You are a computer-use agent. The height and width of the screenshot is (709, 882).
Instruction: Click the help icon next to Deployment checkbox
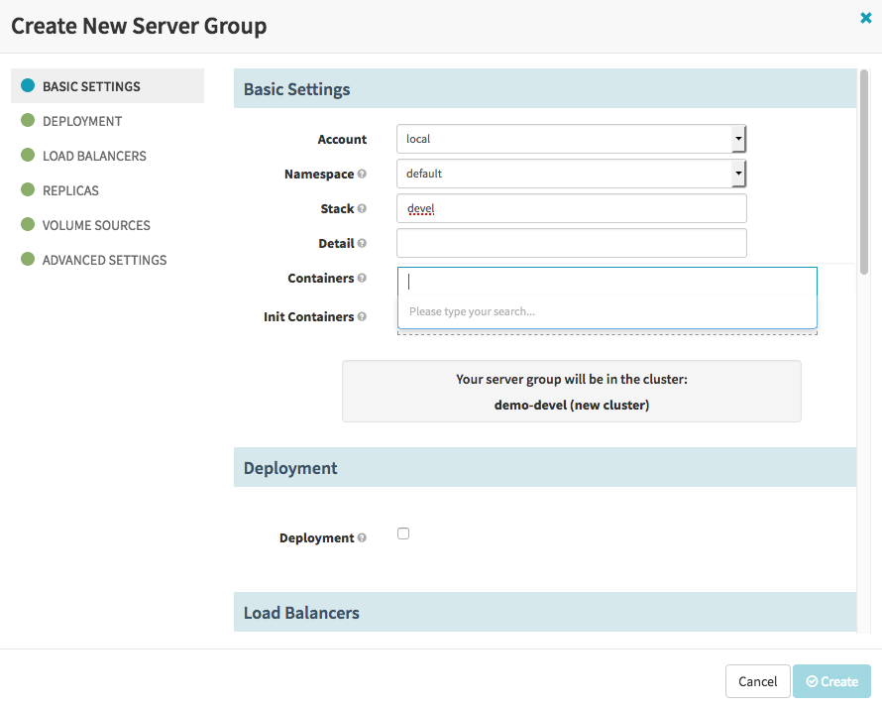click(x=362, y=538)
